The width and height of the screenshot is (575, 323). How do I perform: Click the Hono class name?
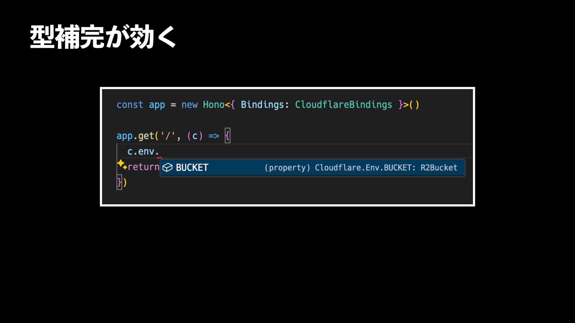click(214, 105)
